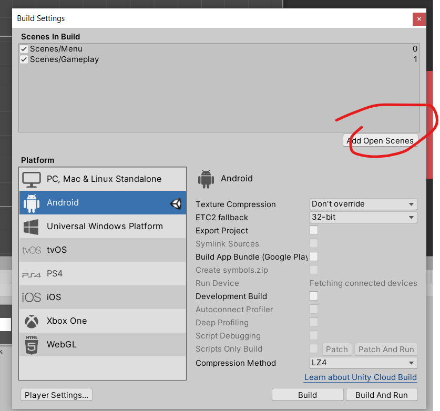Click the Run Device label
The image size is (440, 411).
pos(217,283)
